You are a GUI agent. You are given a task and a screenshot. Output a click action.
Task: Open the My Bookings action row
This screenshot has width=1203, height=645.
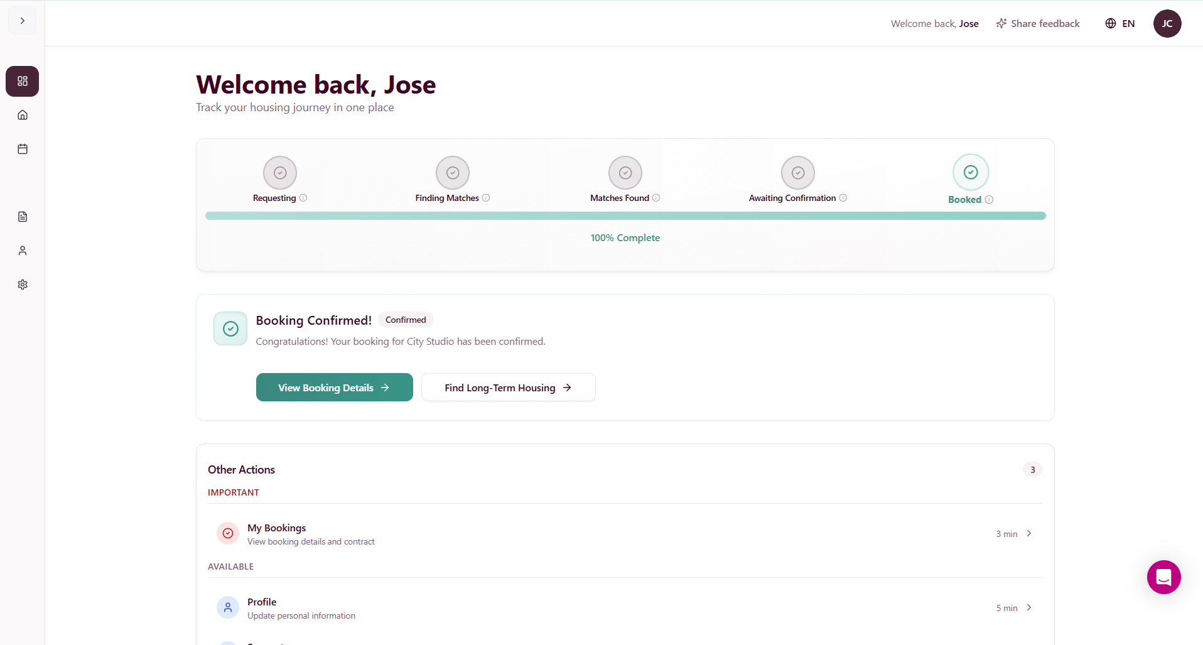coord(625,534)
